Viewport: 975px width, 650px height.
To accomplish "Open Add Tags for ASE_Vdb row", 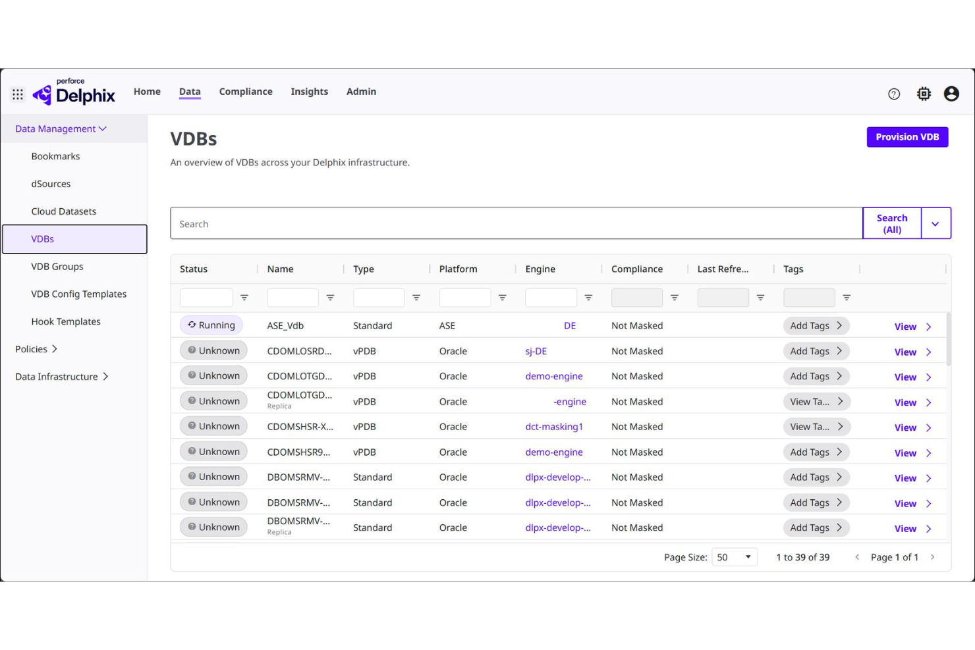I will pos(816,325).
